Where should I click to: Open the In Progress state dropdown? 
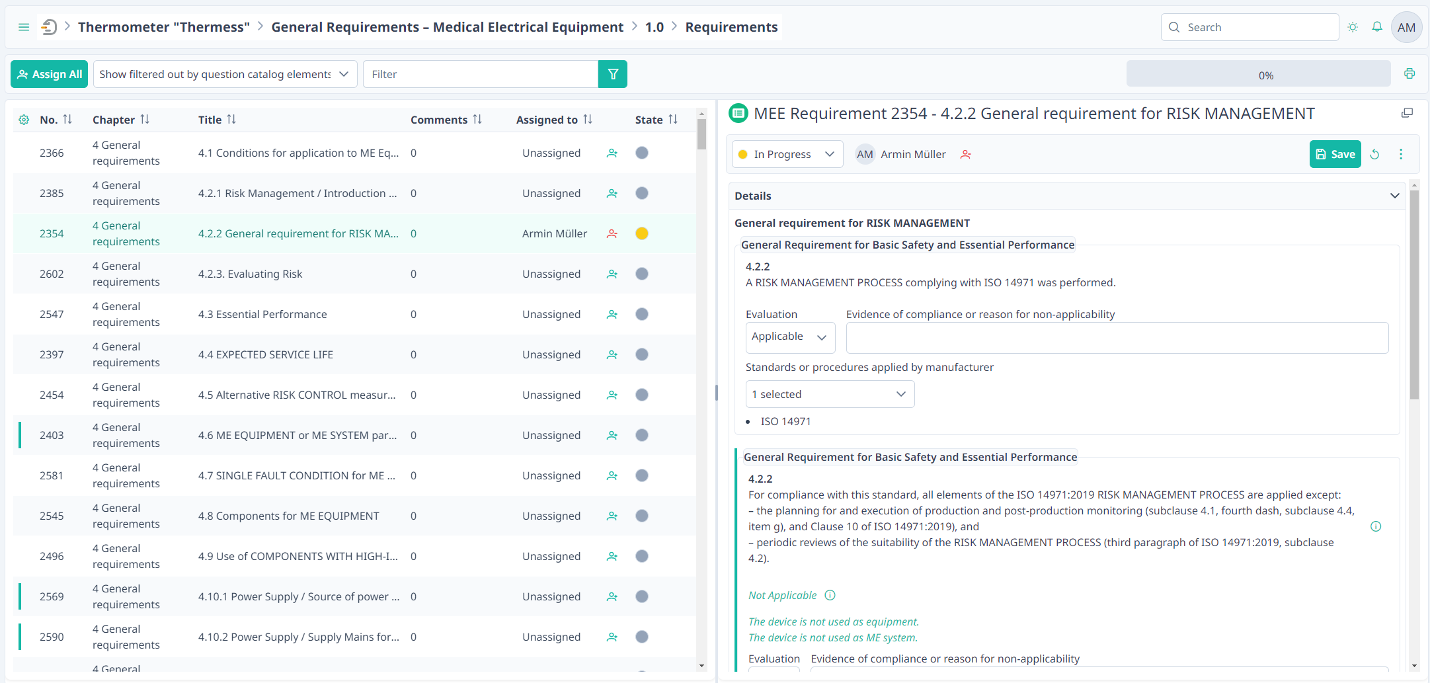pos(787,154)
